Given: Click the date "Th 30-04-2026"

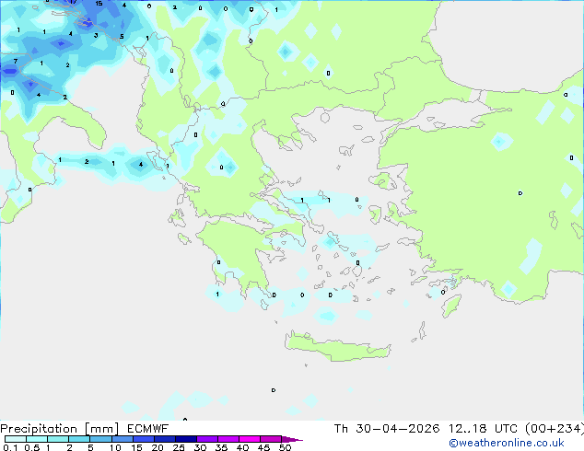Looking at the screenshot, I should 387,429.
